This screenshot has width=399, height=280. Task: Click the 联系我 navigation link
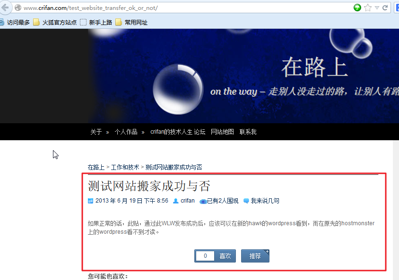(248, 132)
